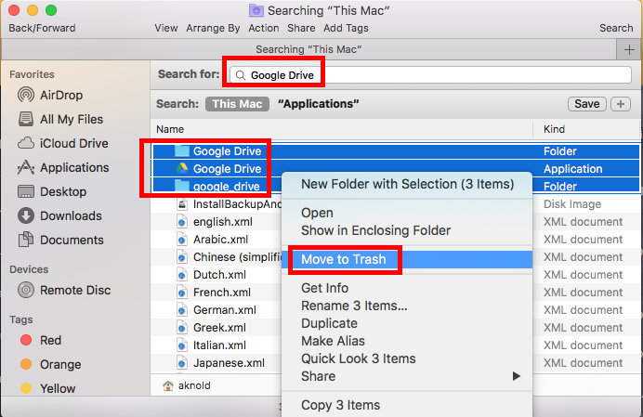
Task: Open the Desktop sidebar item
Action: click(x=64, y=191)
